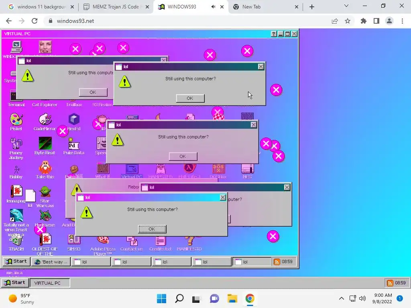This screenshot has width=411, height=308.
Task: Open the TRASH recycle bin icon
Action: [x=16, y=242]
